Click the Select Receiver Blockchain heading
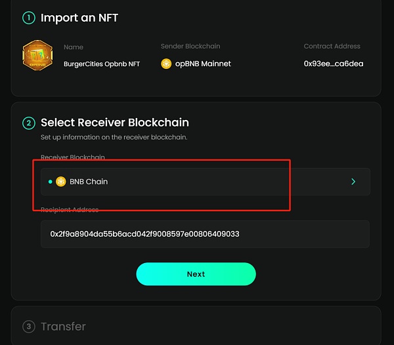Viewport: 394px width, 345px height. [x=115, y=123]
